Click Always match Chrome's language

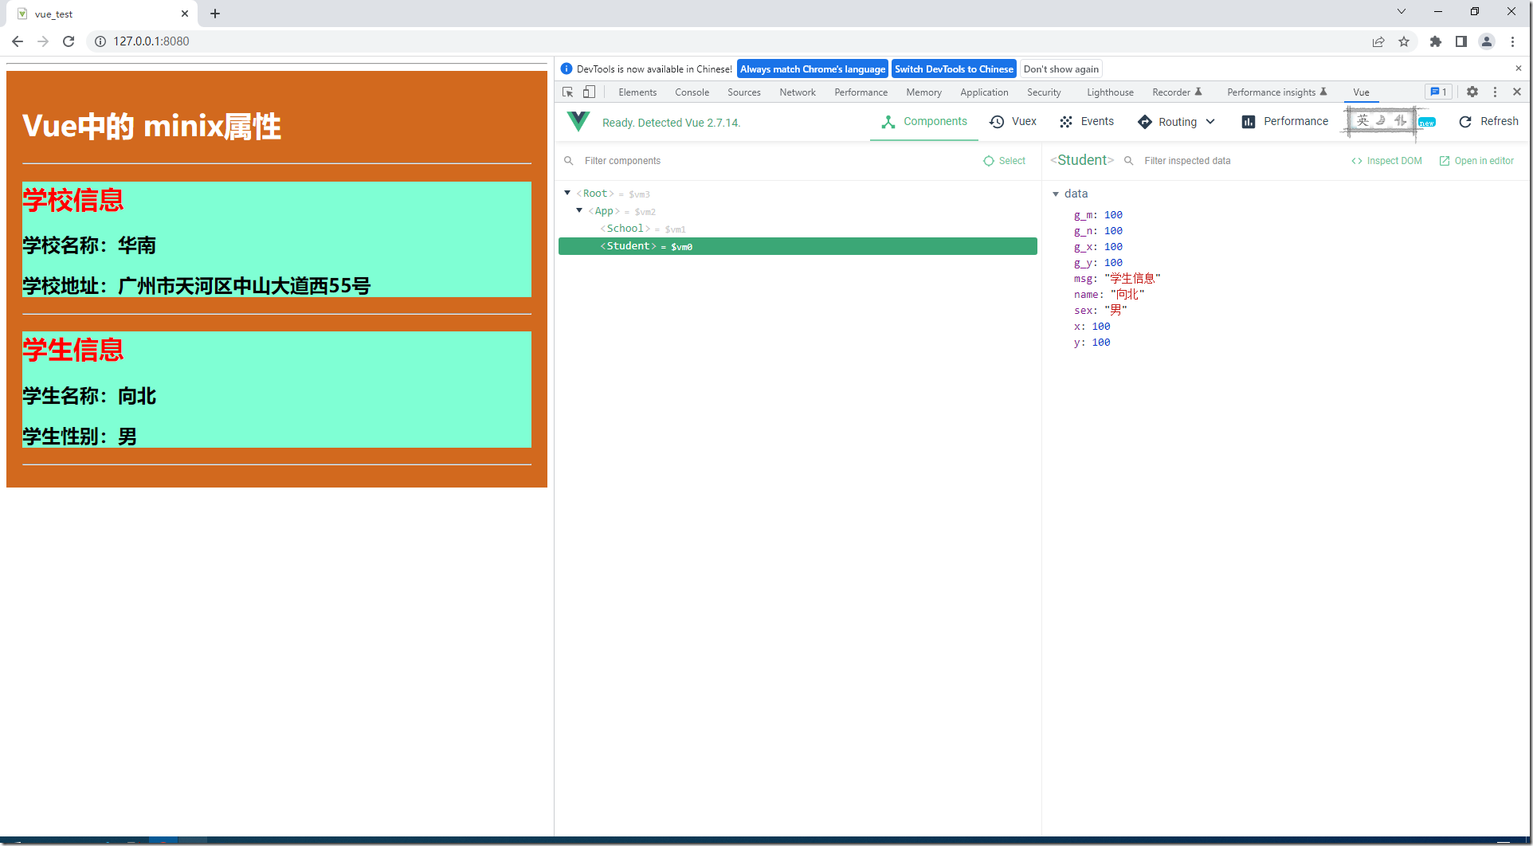(813, 69)
